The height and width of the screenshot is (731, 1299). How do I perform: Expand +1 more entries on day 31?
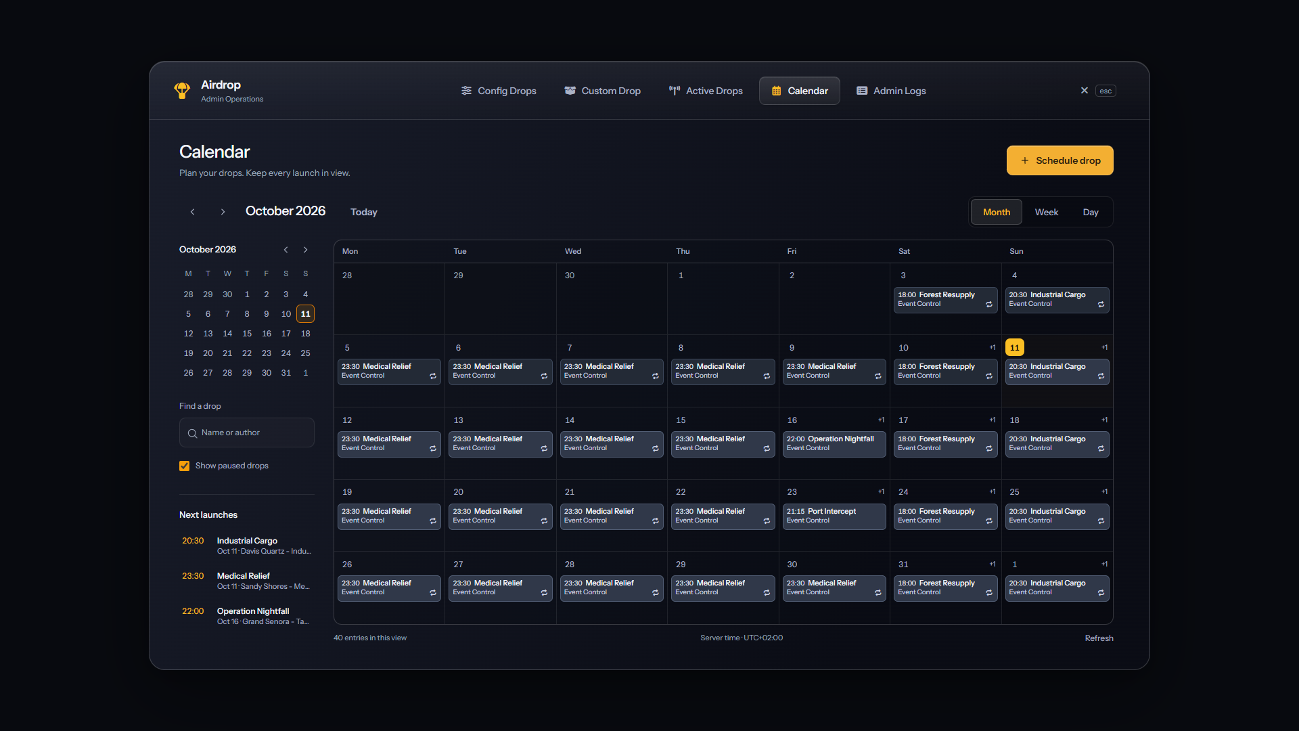(993, 564)
